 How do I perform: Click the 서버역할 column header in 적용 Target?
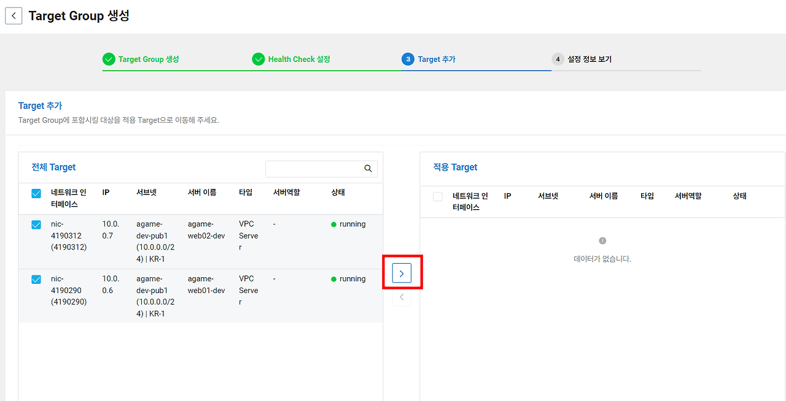[688, 196]
